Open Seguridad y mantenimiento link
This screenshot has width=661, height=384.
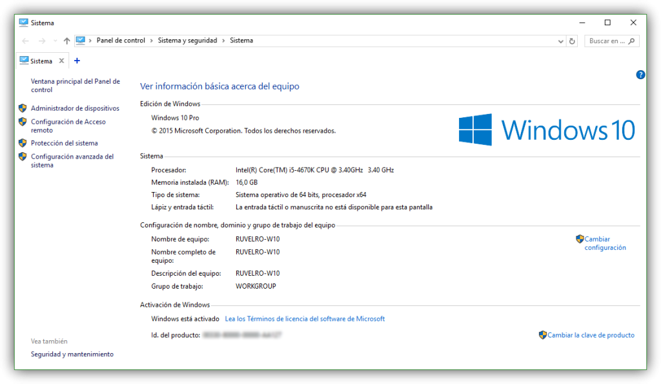72,354
